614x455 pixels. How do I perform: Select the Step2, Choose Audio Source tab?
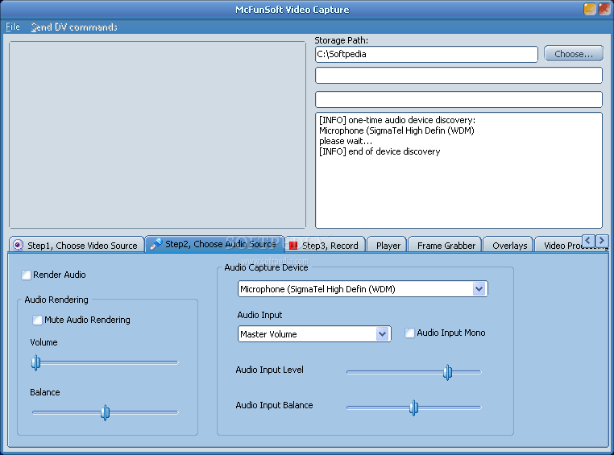point(215,244)
